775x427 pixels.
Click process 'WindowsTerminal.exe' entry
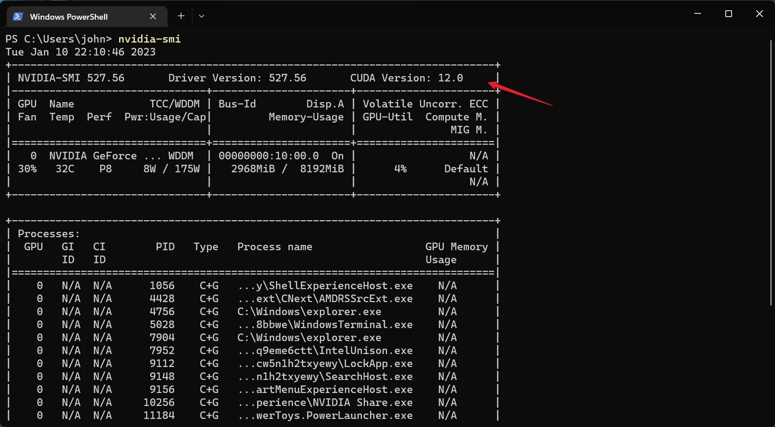(325, 325)
